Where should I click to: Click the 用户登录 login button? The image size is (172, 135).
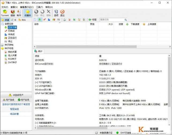[x=9, y=100]
